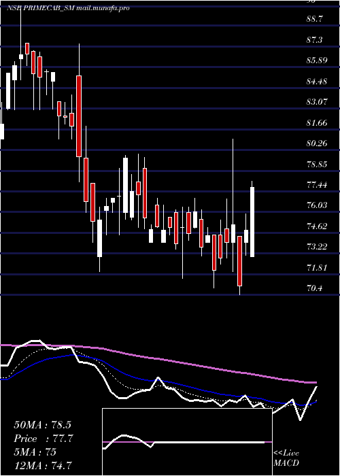Select the 76.03 price axis label
The width and height of the screenshot is (340, 476).
point(317,205)
